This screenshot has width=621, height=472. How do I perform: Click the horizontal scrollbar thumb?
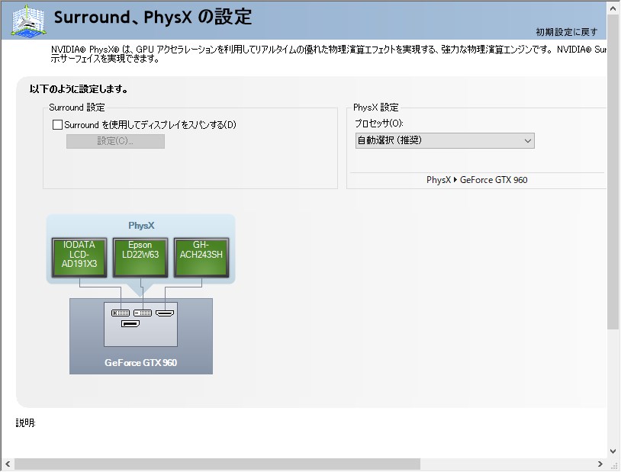pos(217,464)
